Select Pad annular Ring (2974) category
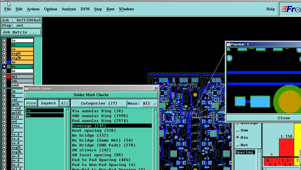Image resolution: width=301 pixels, height=170 pixels. pyautogui.click(x=112, y=121)
